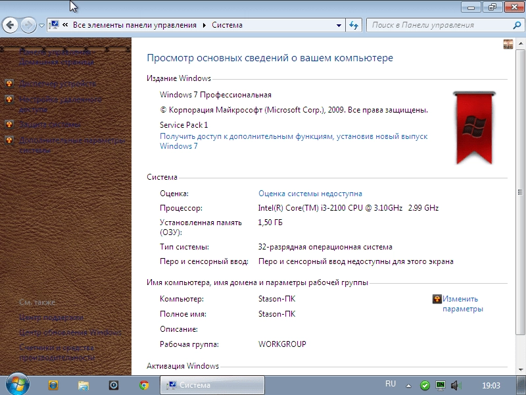The image size is (526, 395).
Task: Click the RU language indicator
Action: 391,384
